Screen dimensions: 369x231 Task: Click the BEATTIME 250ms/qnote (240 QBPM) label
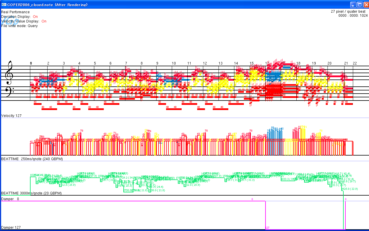pos(32,159)
